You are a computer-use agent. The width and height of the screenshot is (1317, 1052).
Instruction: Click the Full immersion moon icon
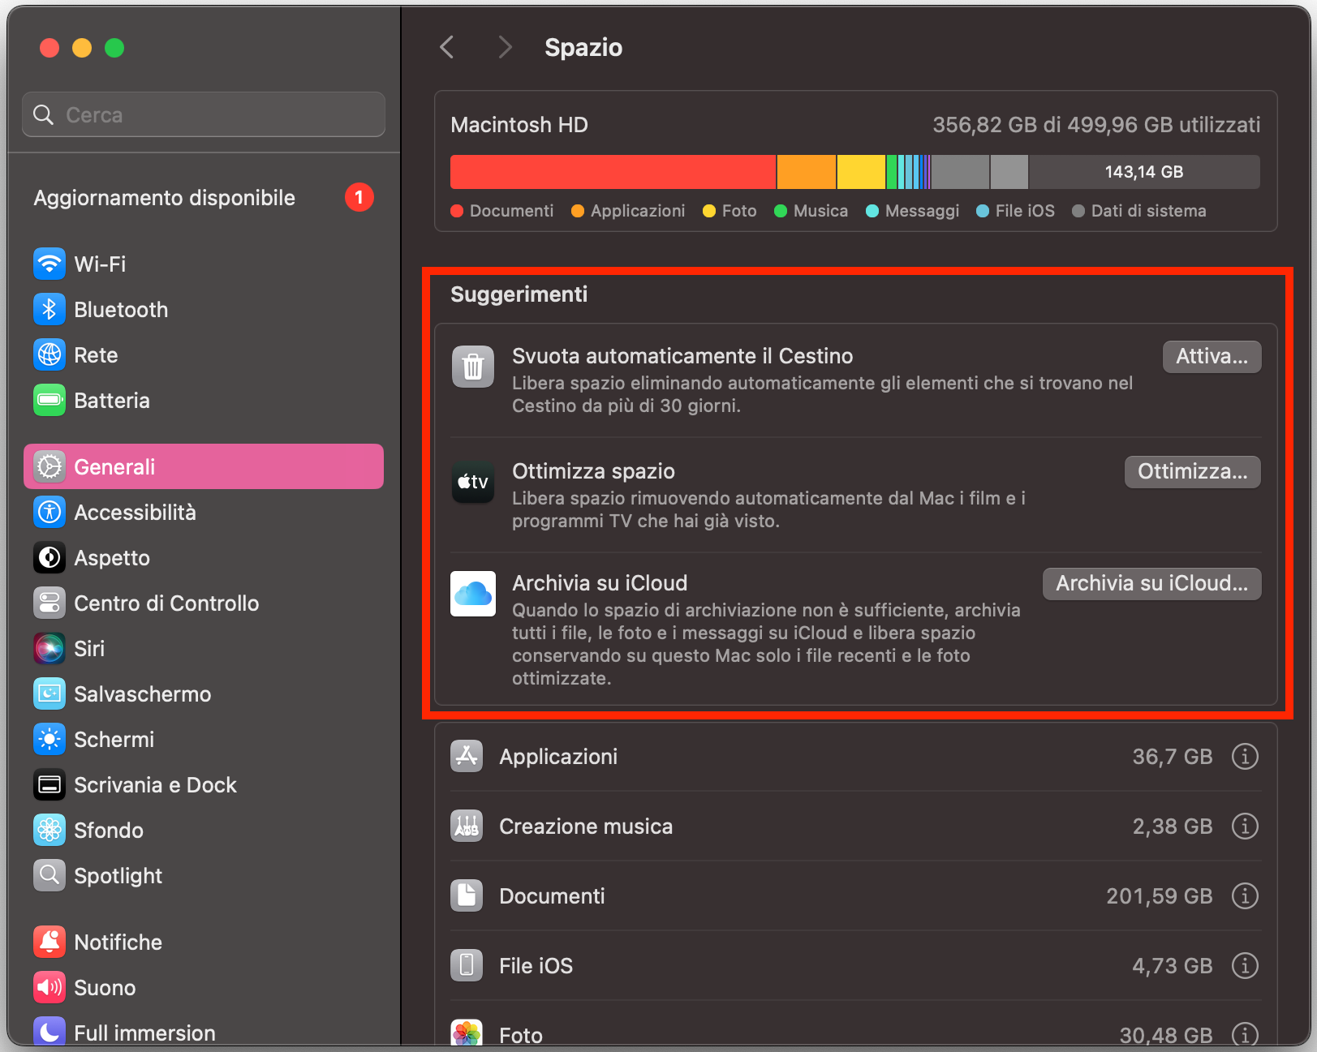click(49, 1031)
